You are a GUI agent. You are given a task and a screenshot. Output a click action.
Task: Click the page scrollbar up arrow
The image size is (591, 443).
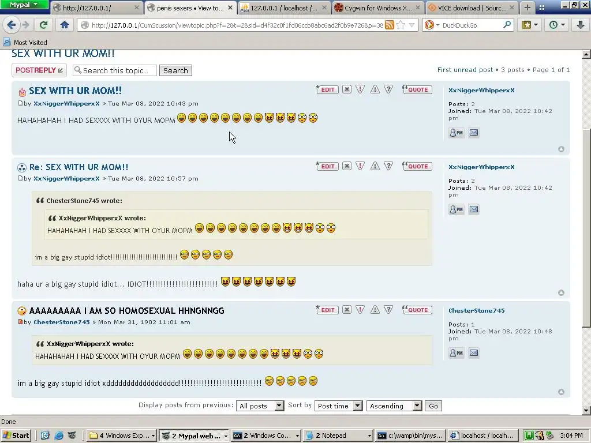point(586,55)
